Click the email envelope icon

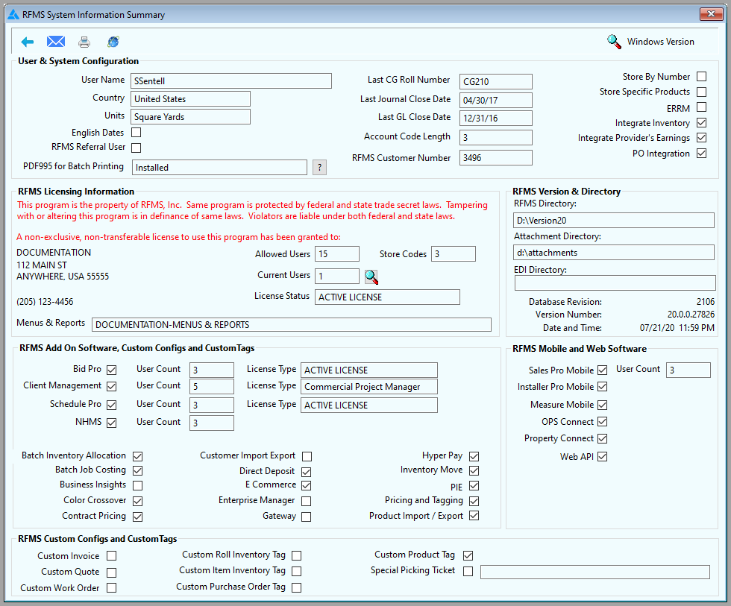coord(56,42)
